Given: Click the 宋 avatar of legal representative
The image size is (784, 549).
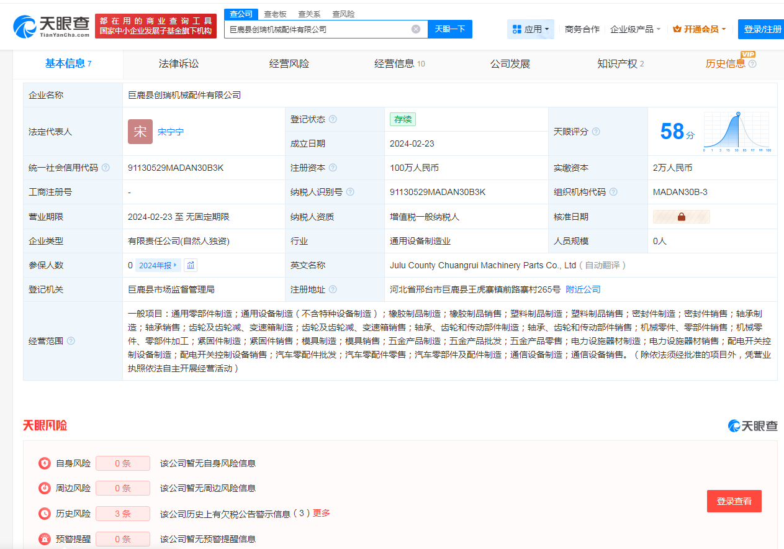Looking at the screenshot, I should pos(140,132).
